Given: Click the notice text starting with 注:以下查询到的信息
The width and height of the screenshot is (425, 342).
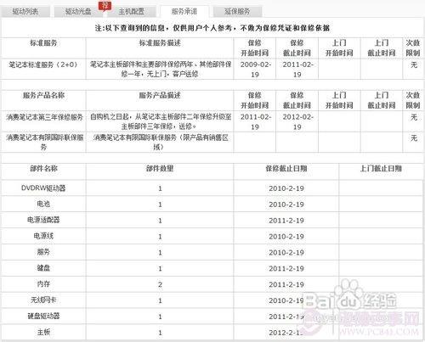Looking at the screenshot, I should [212, 28].
